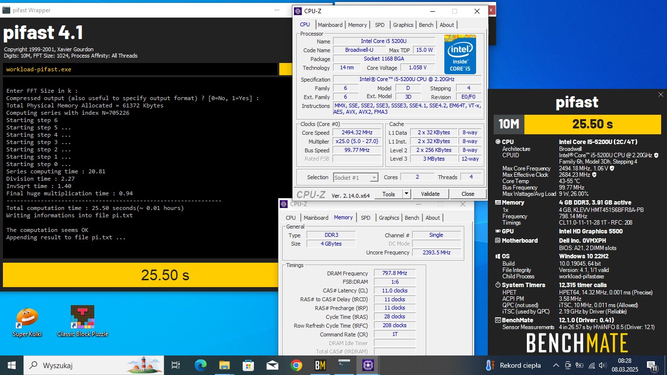Viewport: 667px width, 375px height.
Task: Open notification center with 11 notifications
Action: pyautogui.click(x=652, y=365)
